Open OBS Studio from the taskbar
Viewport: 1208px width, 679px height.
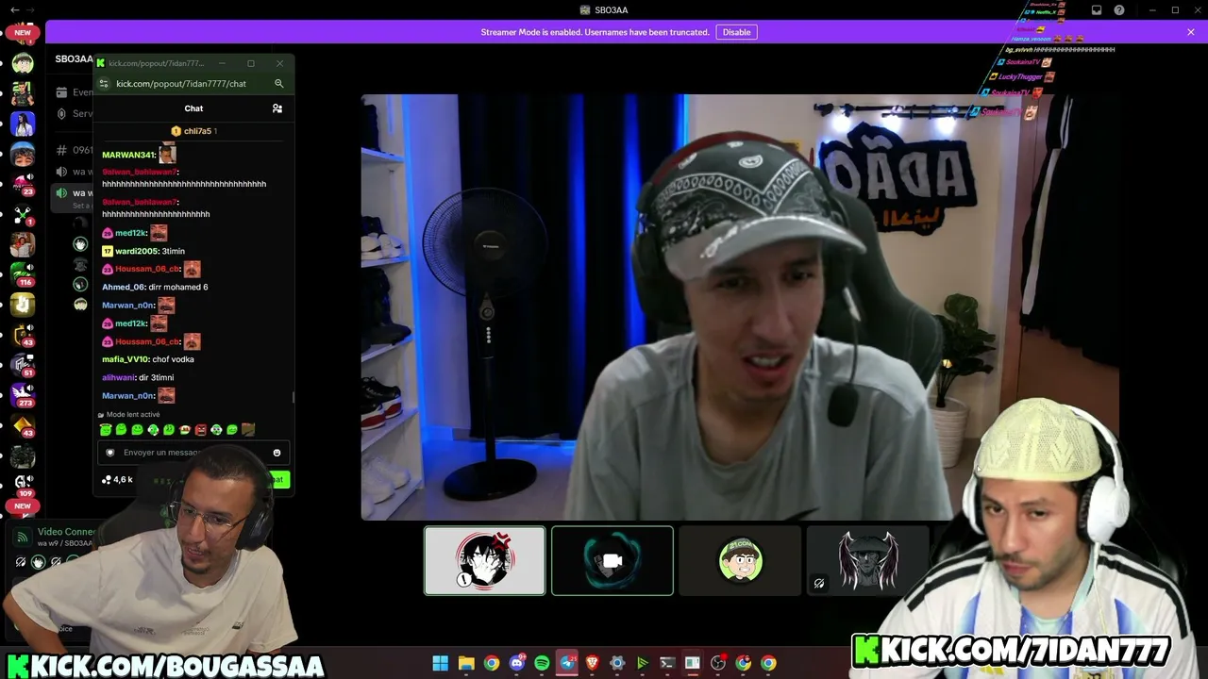pos(718,663)
